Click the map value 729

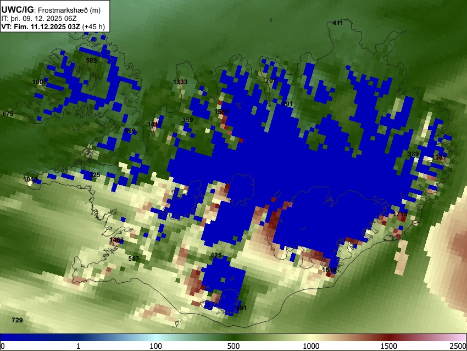[17, 320]
